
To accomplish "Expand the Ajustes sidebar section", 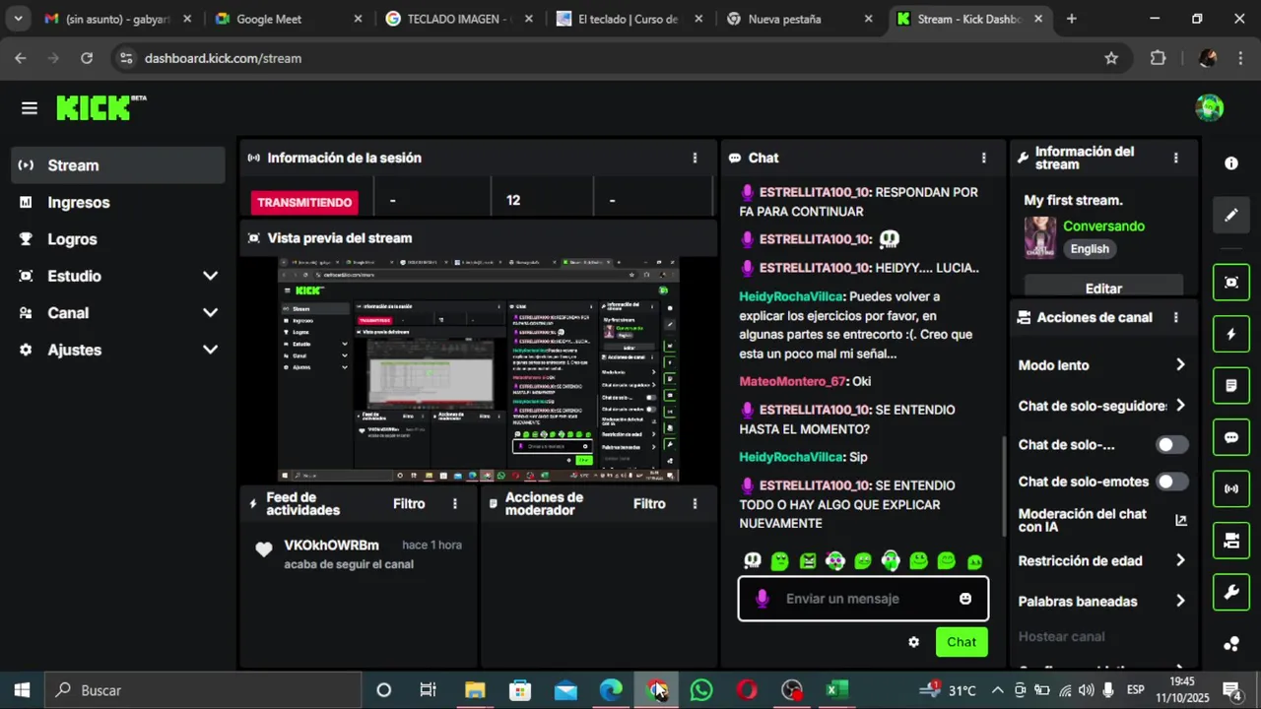I will (118, 350).
